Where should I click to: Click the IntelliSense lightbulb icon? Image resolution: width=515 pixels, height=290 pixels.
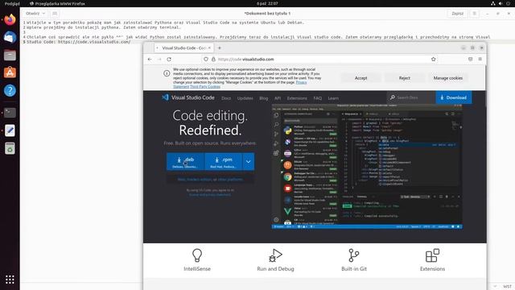[x=197, y=255]
